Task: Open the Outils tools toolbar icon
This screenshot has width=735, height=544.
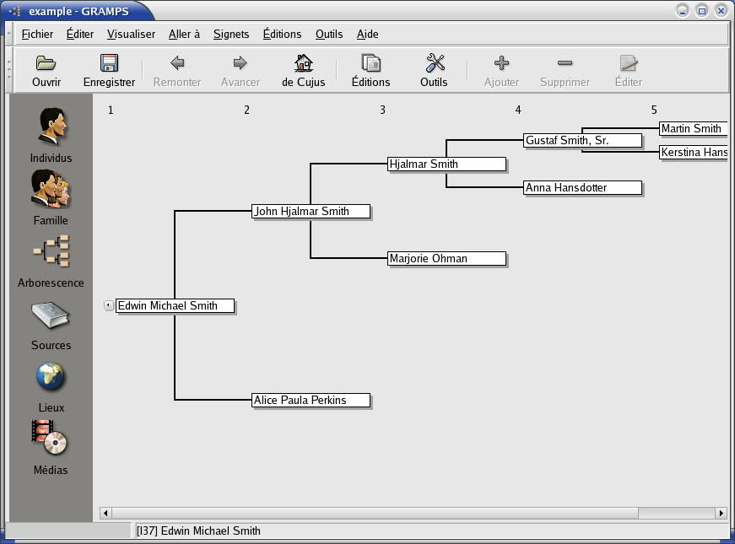Action: pos(434,64)
